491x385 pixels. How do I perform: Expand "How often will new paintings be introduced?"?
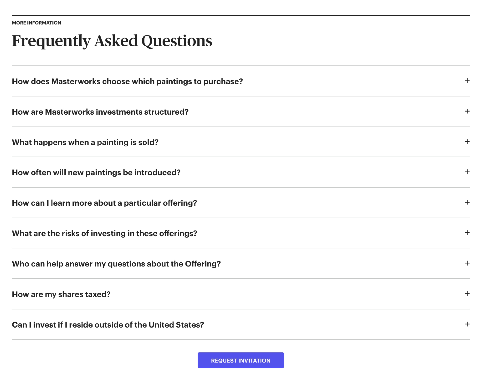tap(96, 173)
